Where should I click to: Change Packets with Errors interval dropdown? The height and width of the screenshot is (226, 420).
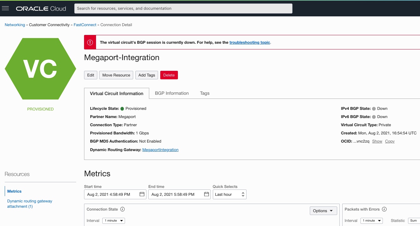coord(372,221)
